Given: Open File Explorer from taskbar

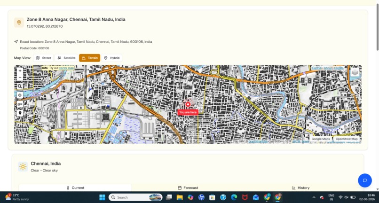Looking at the screenshot, I should [x=180, y=197].
